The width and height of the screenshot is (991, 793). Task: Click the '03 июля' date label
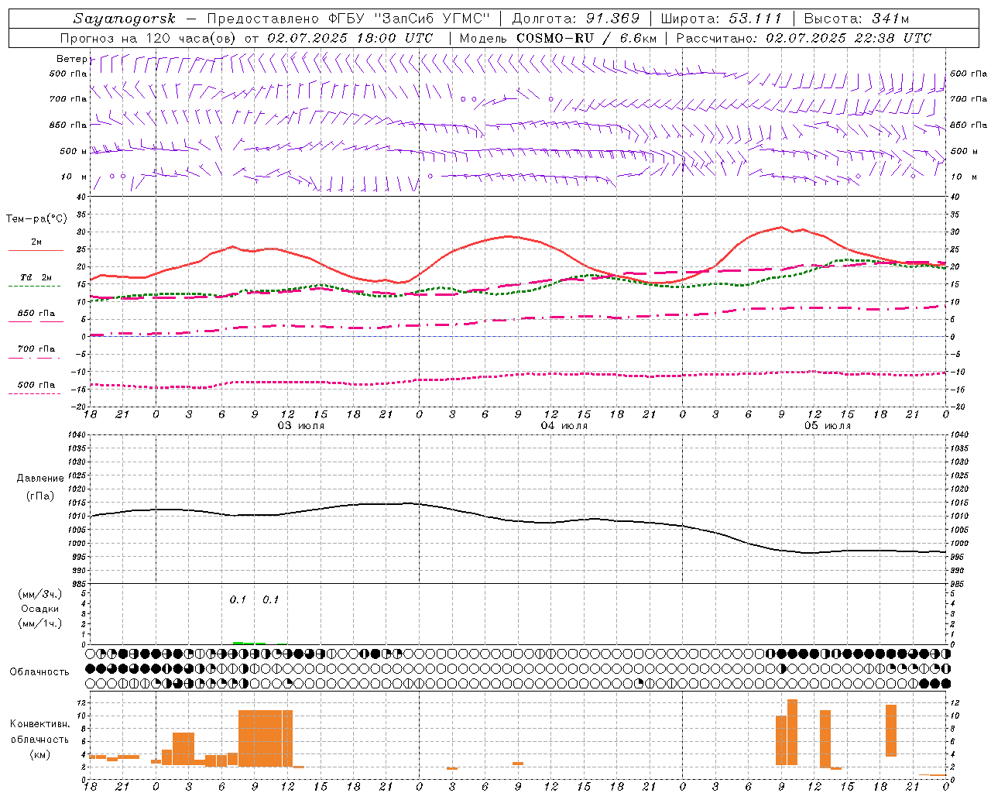pyautogui.click(x=301, y=426)
